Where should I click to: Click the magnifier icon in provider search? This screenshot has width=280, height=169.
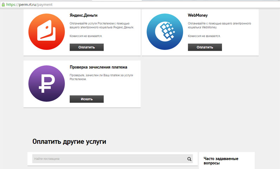(189, 159)
